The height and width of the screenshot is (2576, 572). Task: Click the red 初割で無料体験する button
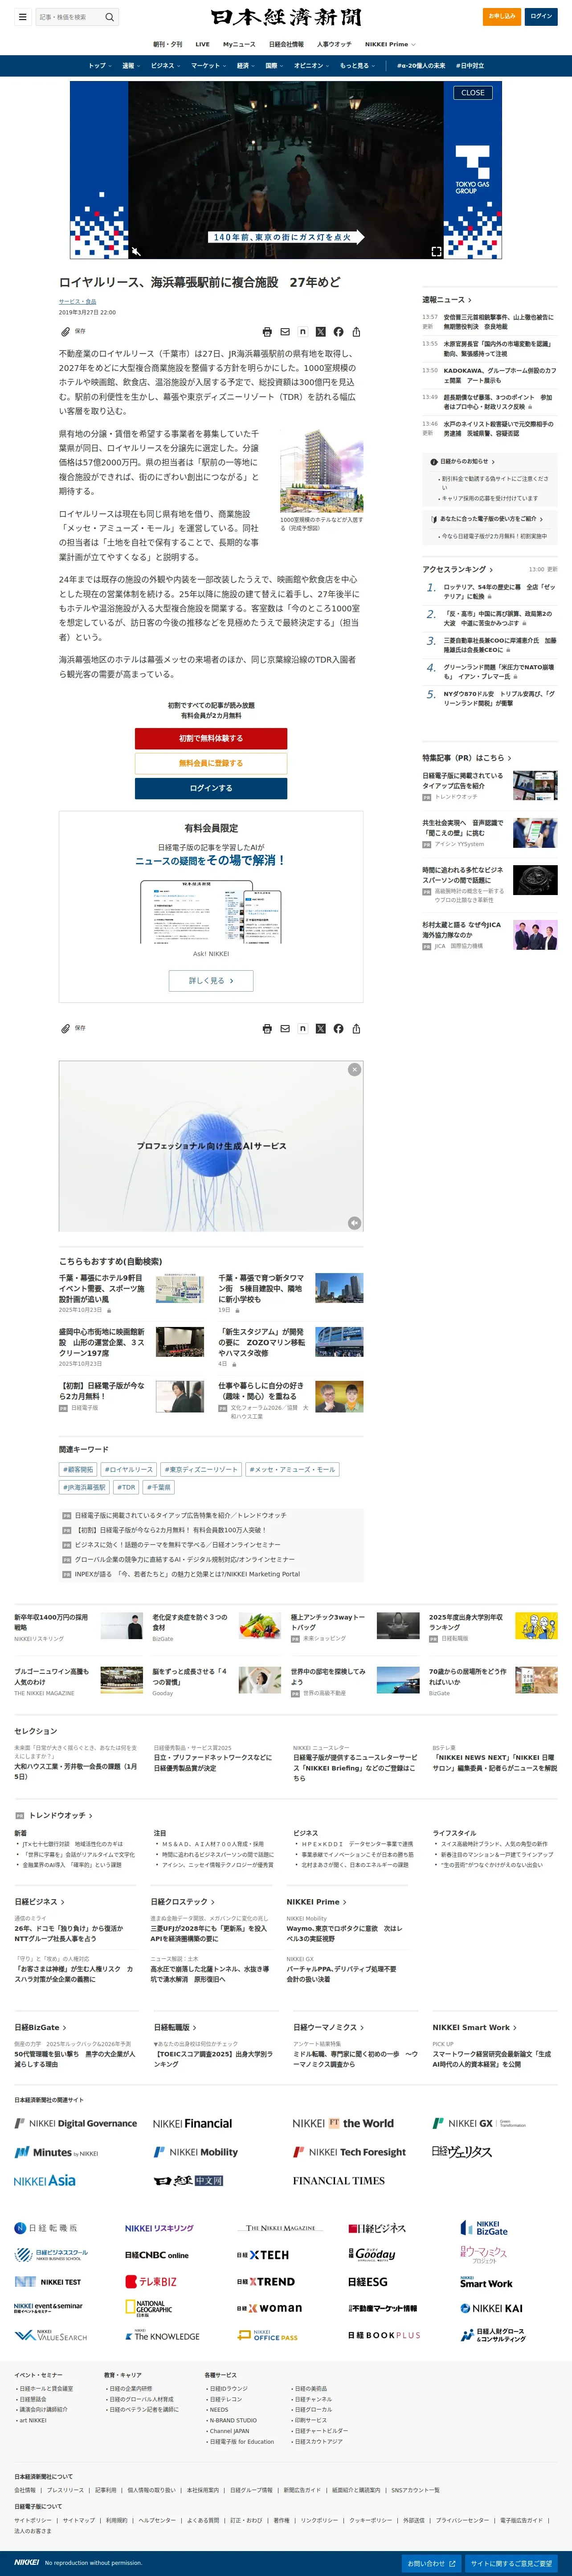(211, 738)
